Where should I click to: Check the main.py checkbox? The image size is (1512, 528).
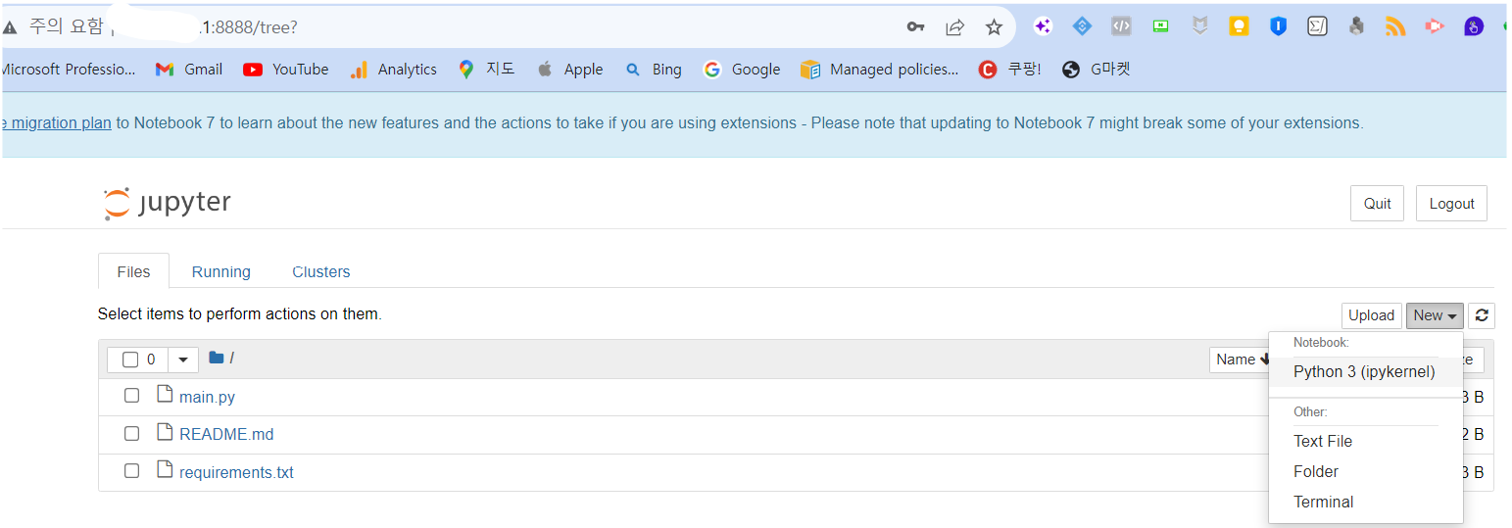point(131,396)
